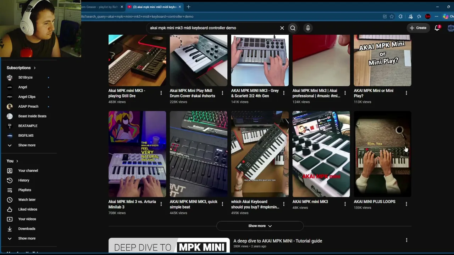
Task: Go to Your channel in the sidebar
Action: tap(28, 171)
